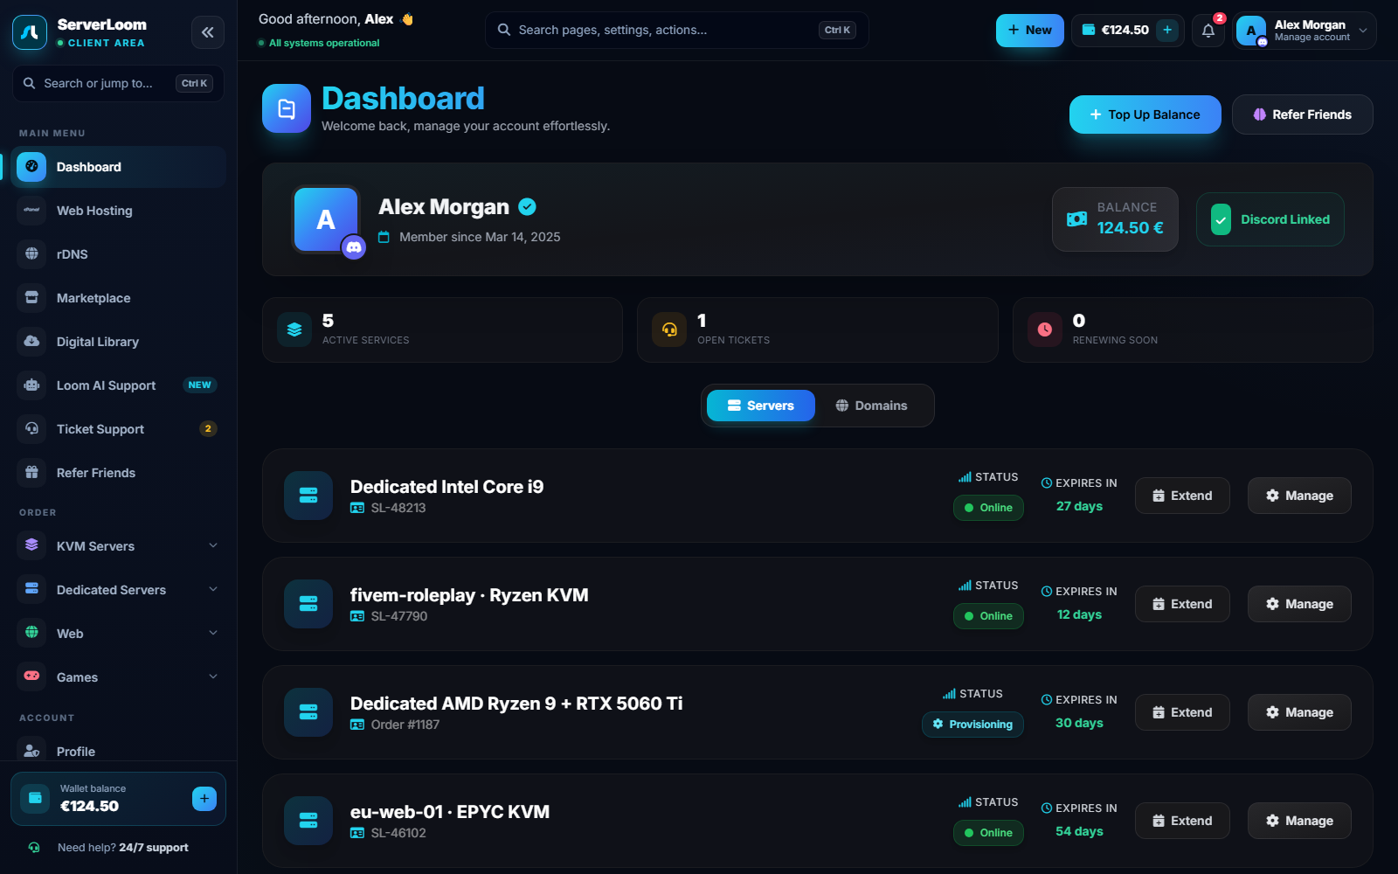Click the plus icon in Wallet balance card
The width and height of the screenshot is (1398, 874).
coord(204,798)
